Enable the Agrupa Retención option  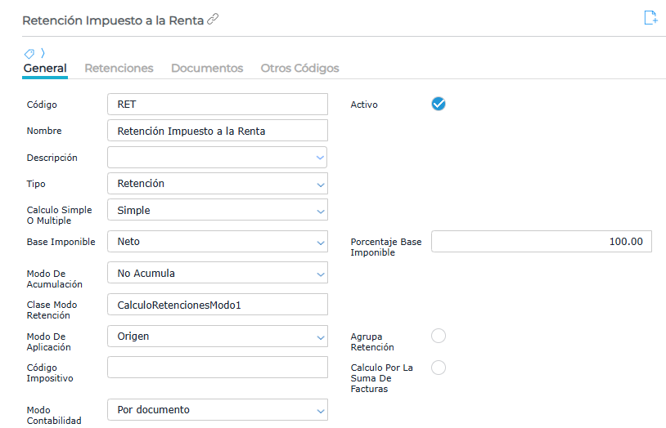[x=439, y=336]
